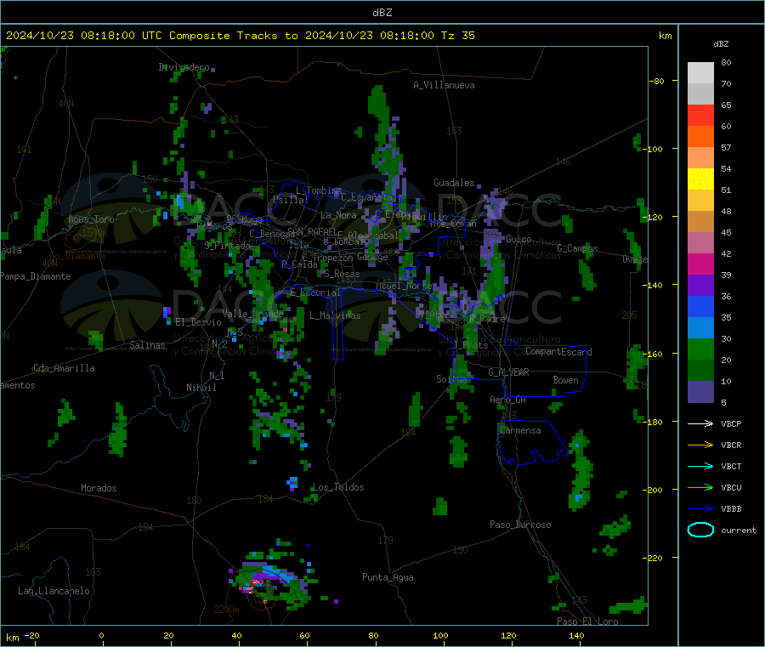
Task: Click the white VBCP arrow in legend
Action: click(x=700, y=423)
